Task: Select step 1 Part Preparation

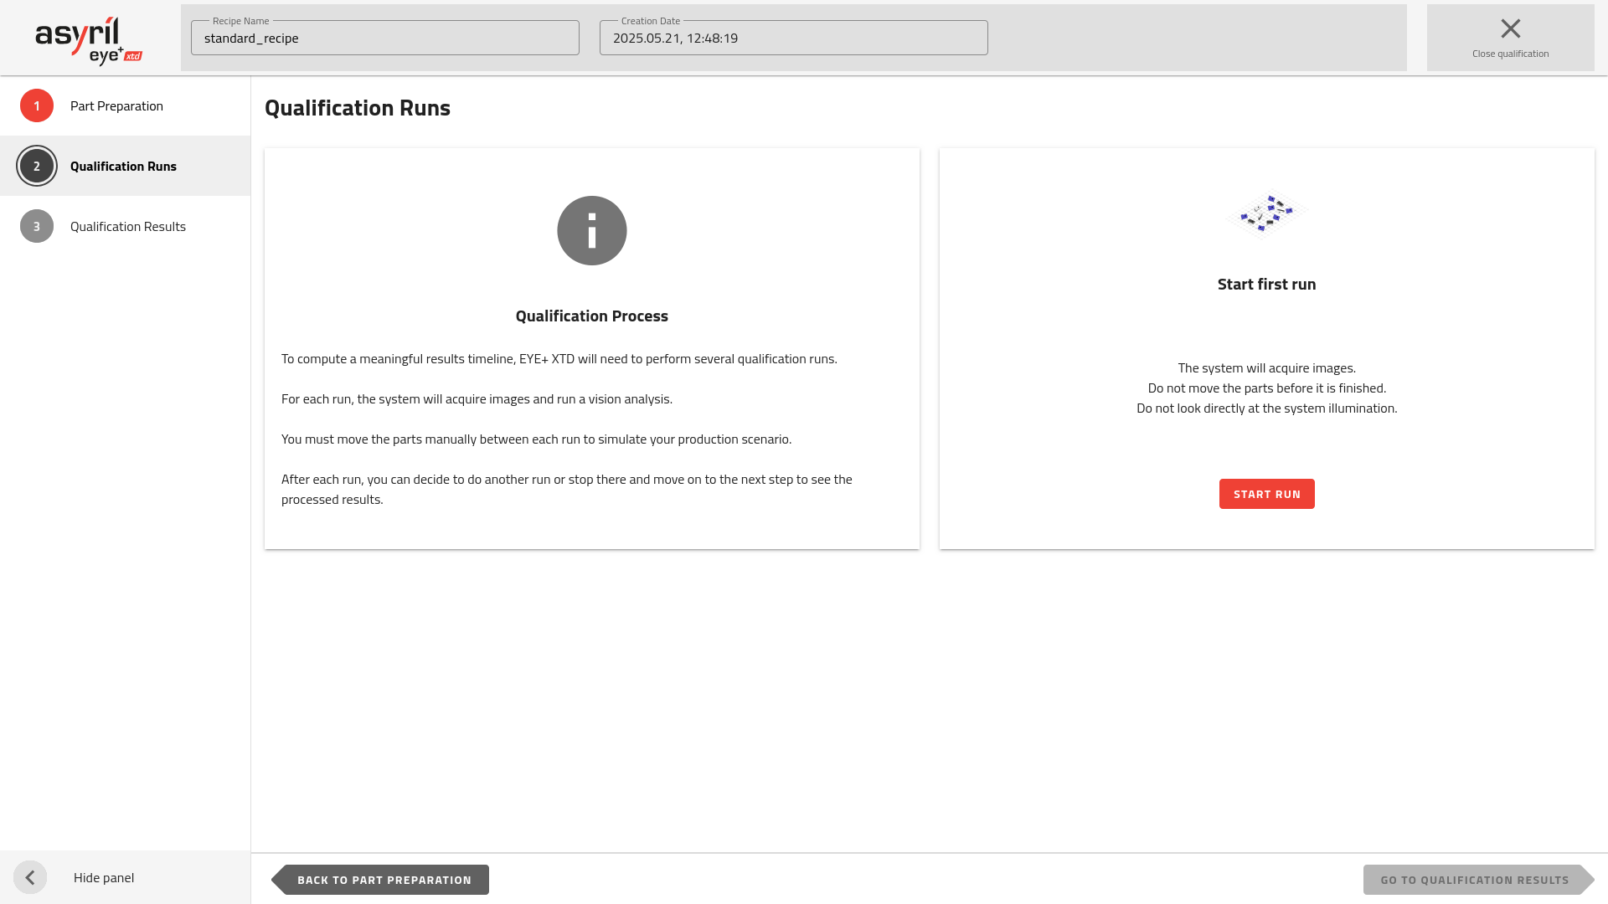Action: click(125, 105)
